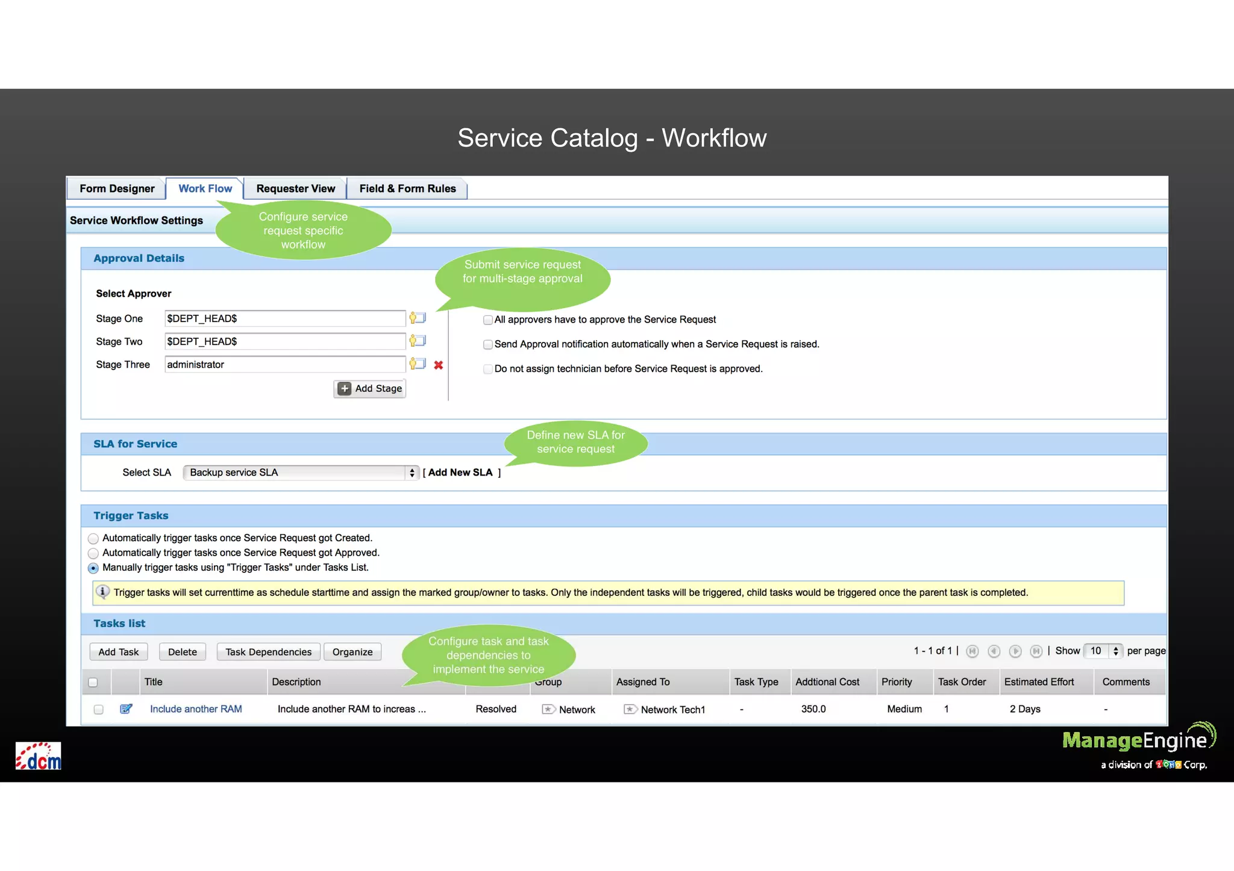
Task: Go to last page of tasks list
Action: pyautogui.click(x=1036, y=651)
